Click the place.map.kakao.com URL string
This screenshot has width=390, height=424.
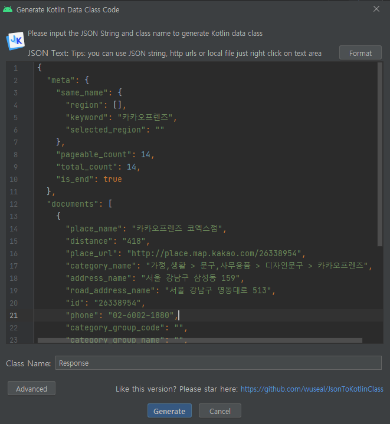[214, 253]
